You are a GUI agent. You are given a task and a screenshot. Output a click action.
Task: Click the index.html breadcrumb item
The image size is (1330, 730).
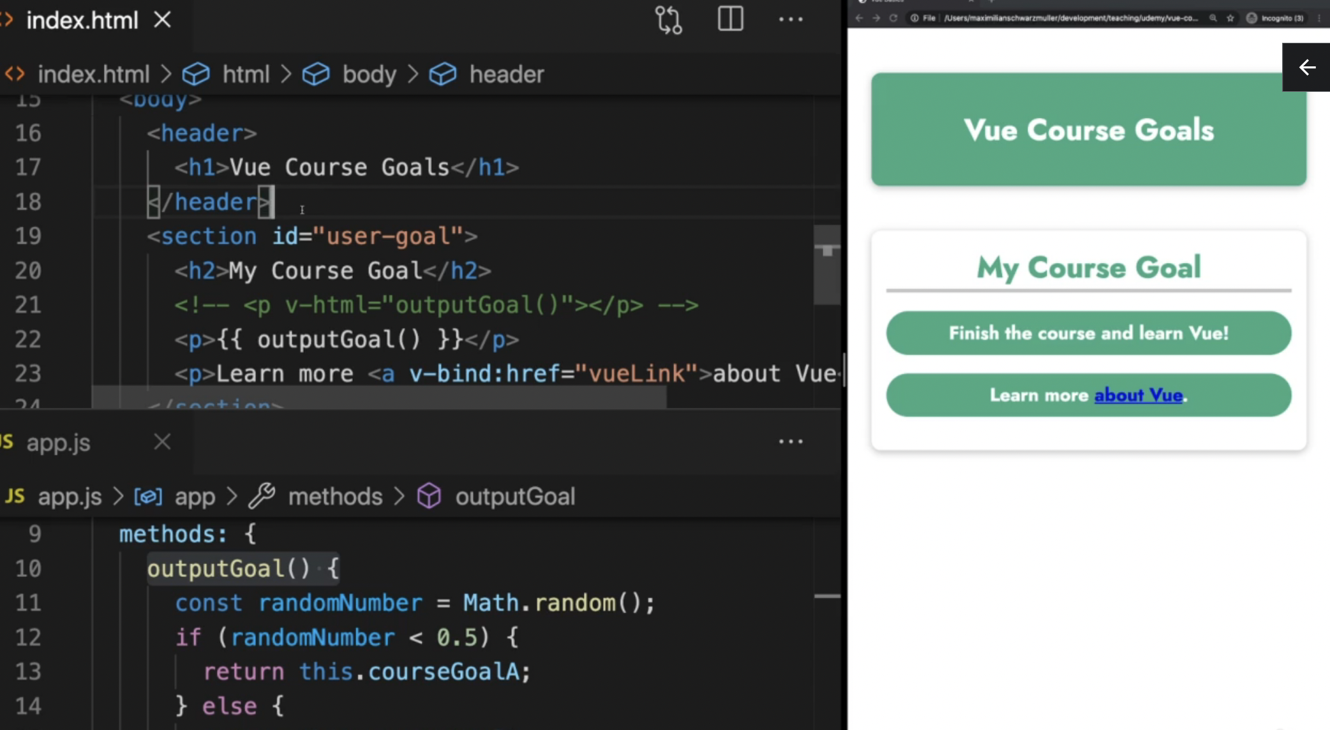pyautogui.click(x=93, y=74)
